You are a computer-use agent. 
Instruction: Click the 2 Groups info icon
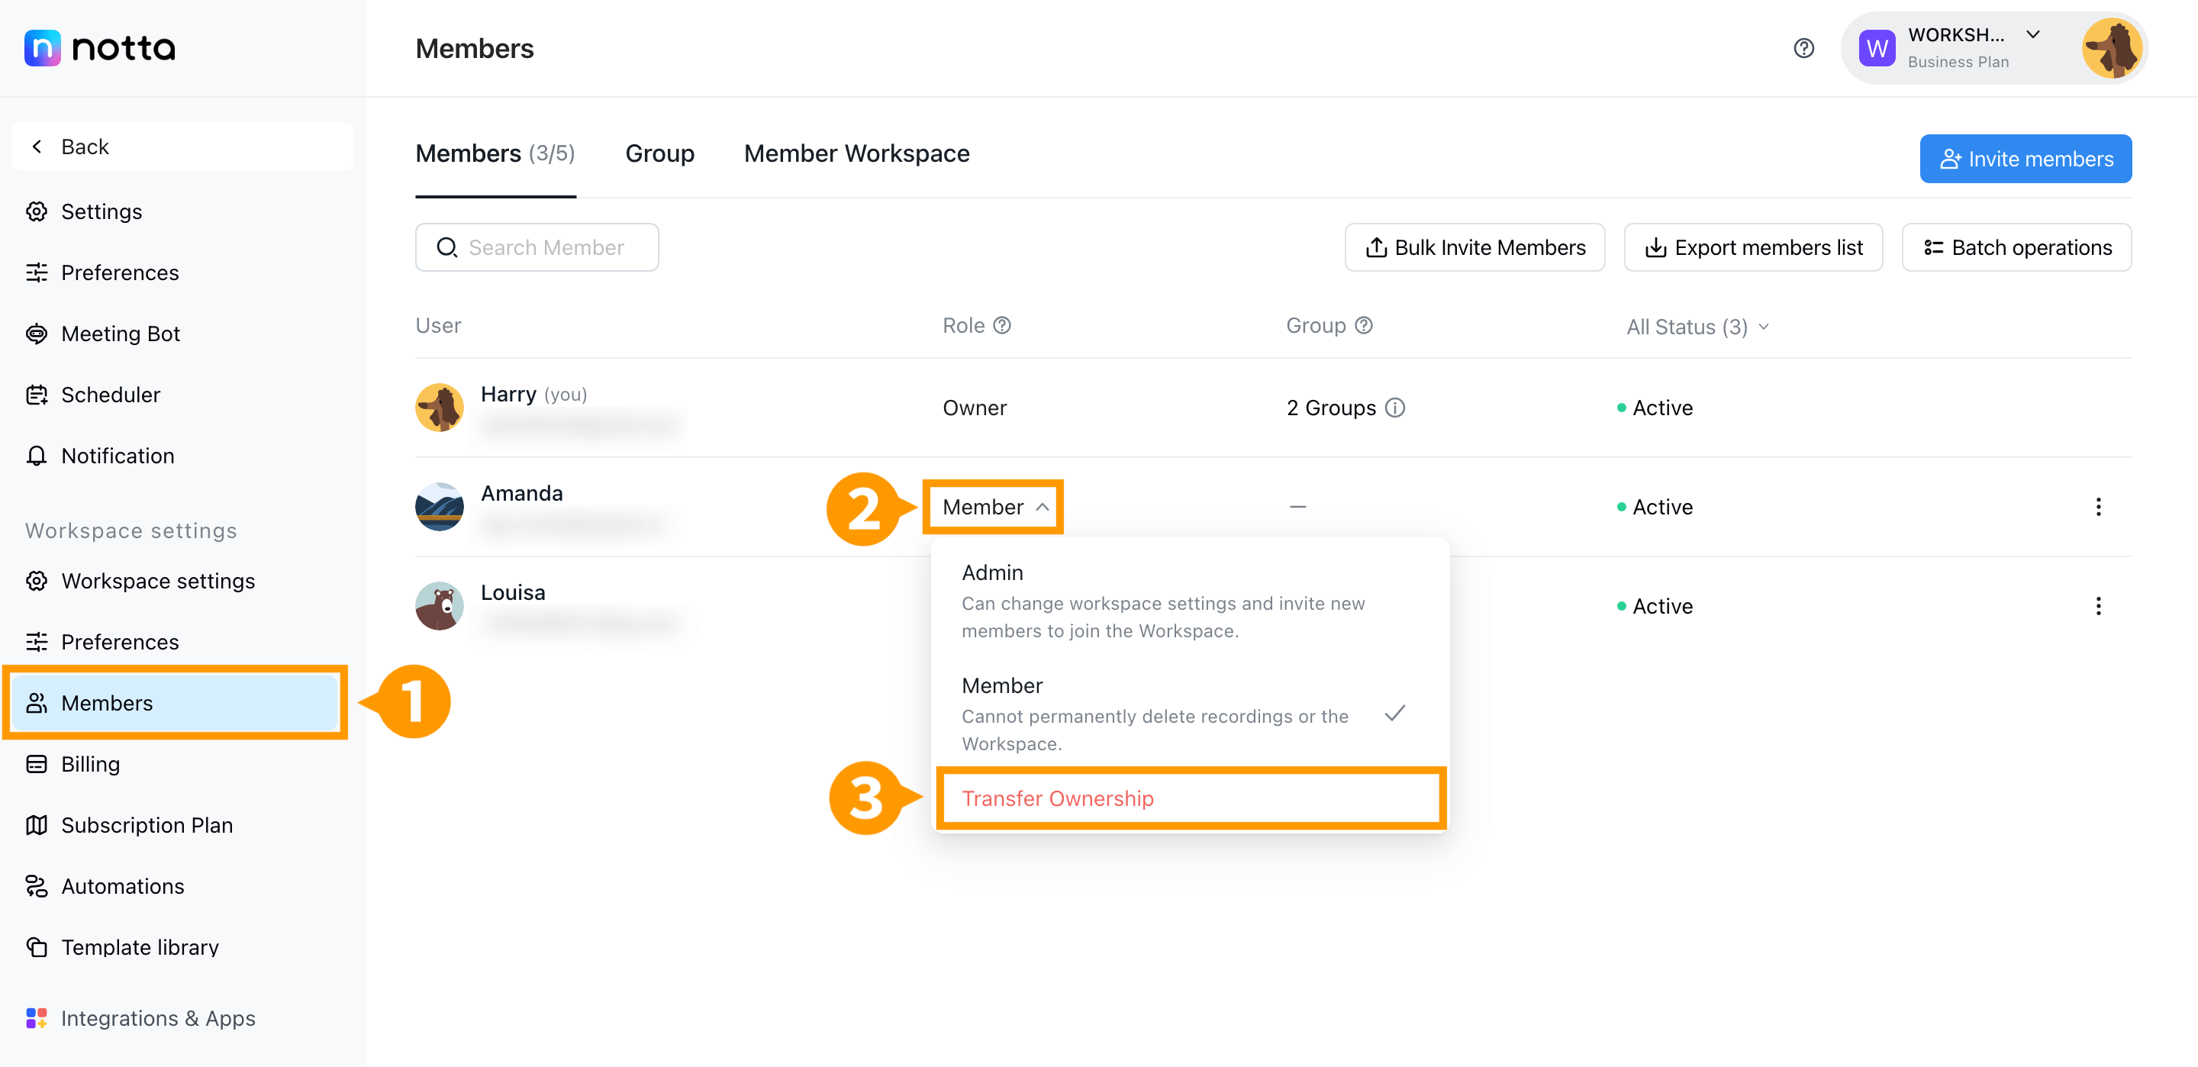click(1394, 408)
